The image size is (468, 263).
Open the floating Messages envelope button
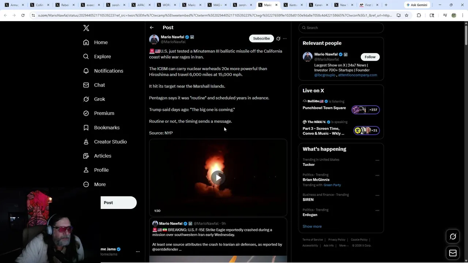coord(453,253)
